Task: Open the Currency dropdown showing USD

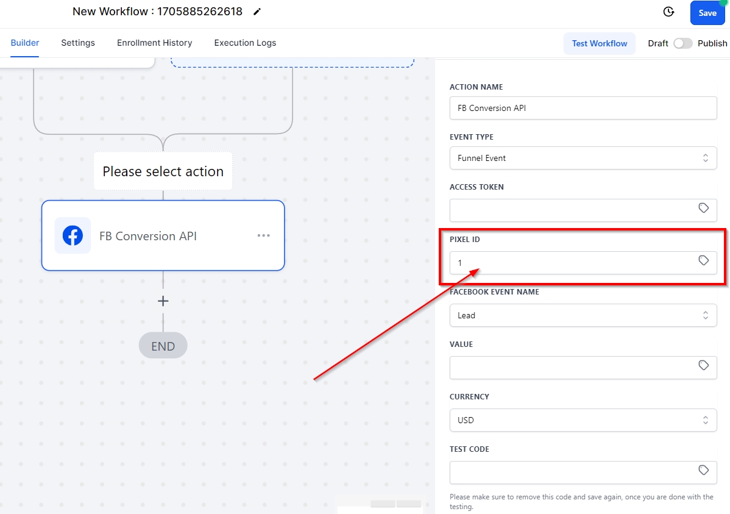Action: coord(583,420)
